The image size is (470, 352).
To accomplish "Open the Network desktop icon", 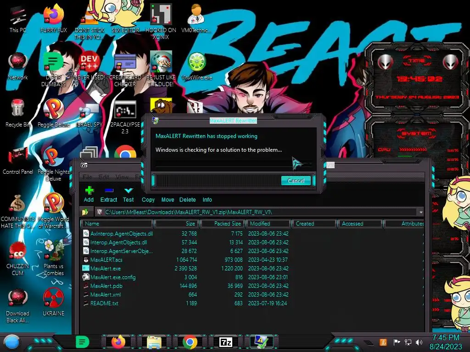I will point(18,66).
